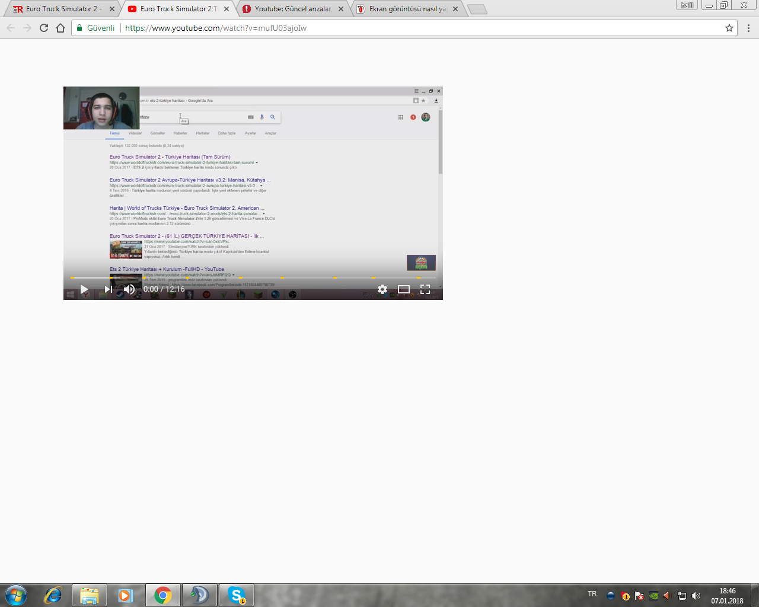Screen dimensions: 759x607
Task: Open the blue sphere tray icon
Action: click(x=611, y=596)
